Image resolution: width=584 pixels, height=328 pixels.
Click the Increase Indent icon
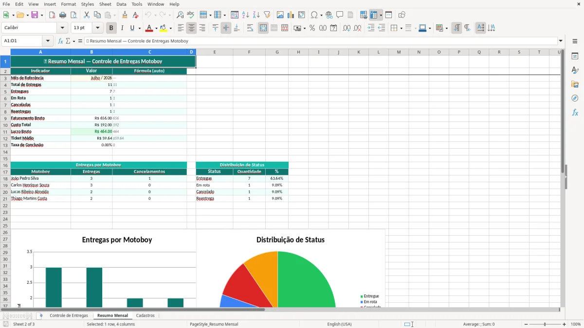[x=371, y=28]
